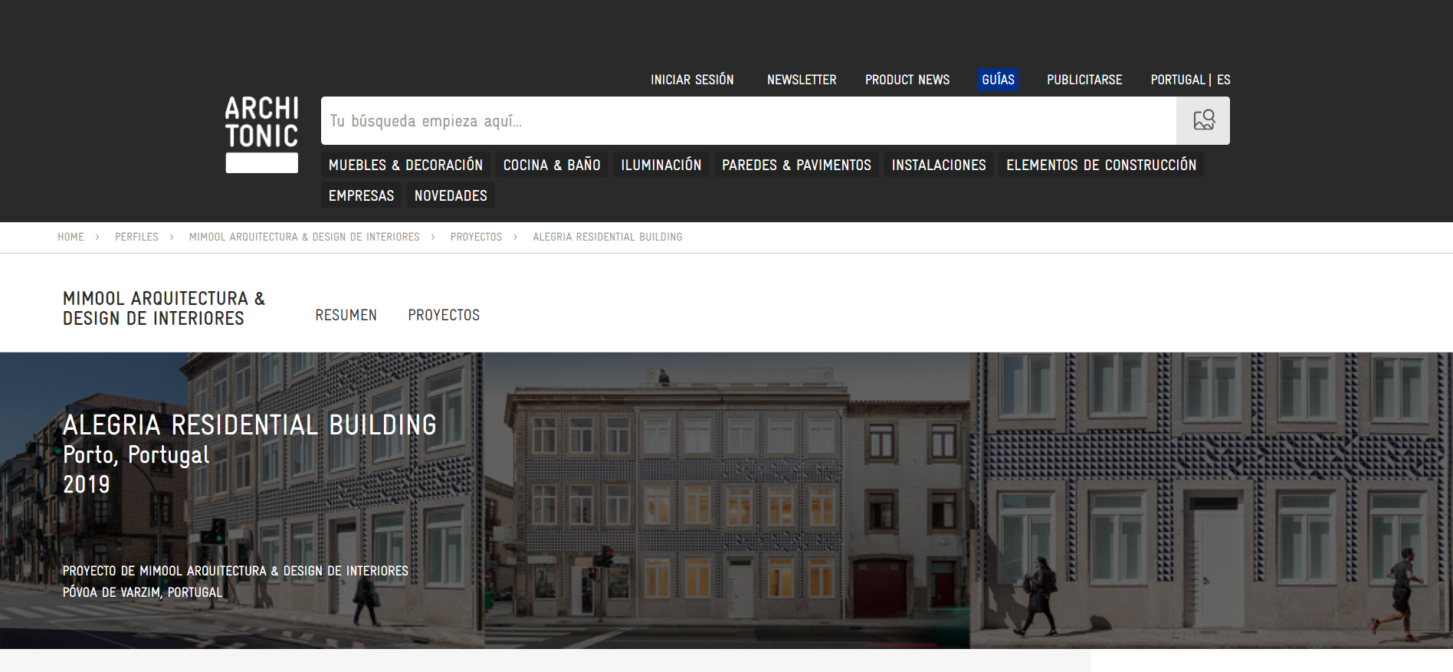Focus the search field 'Tu búsqueda empieza aquí'
Screen dimensions: 1453x672
749,120
